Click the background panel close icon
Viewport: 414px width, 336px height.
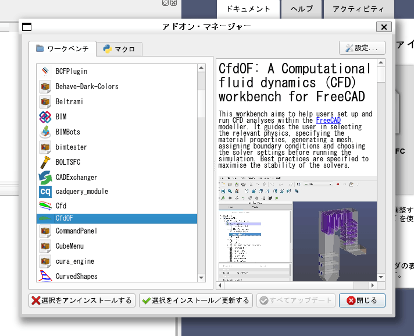click(x=173, y=3)
